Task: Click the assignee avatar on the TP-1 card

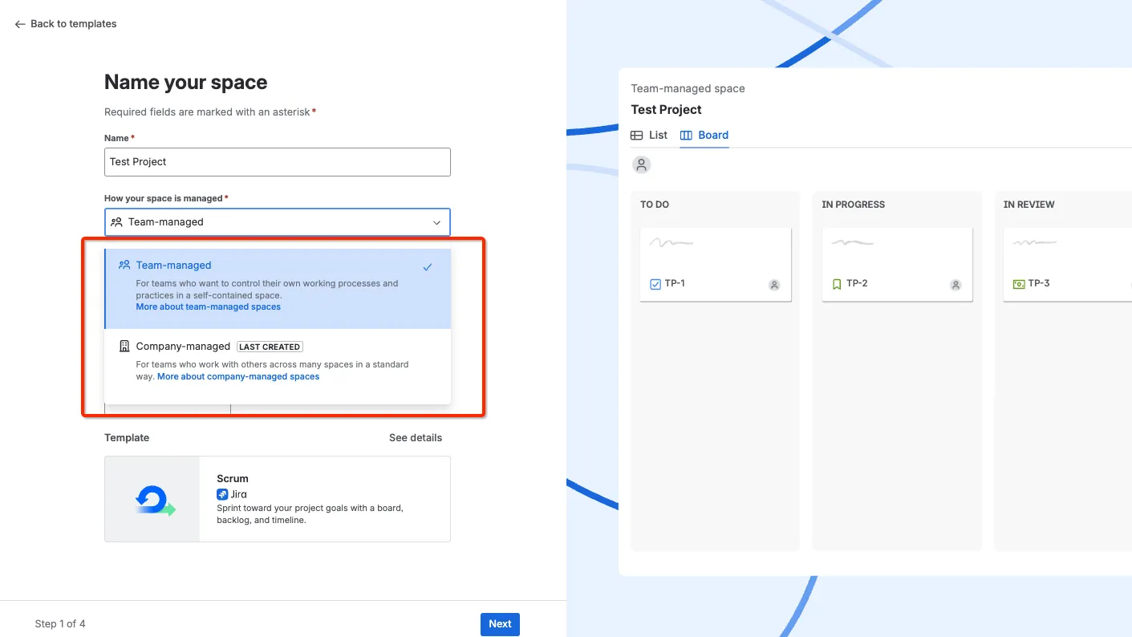Action: click(x=774, y=285)
